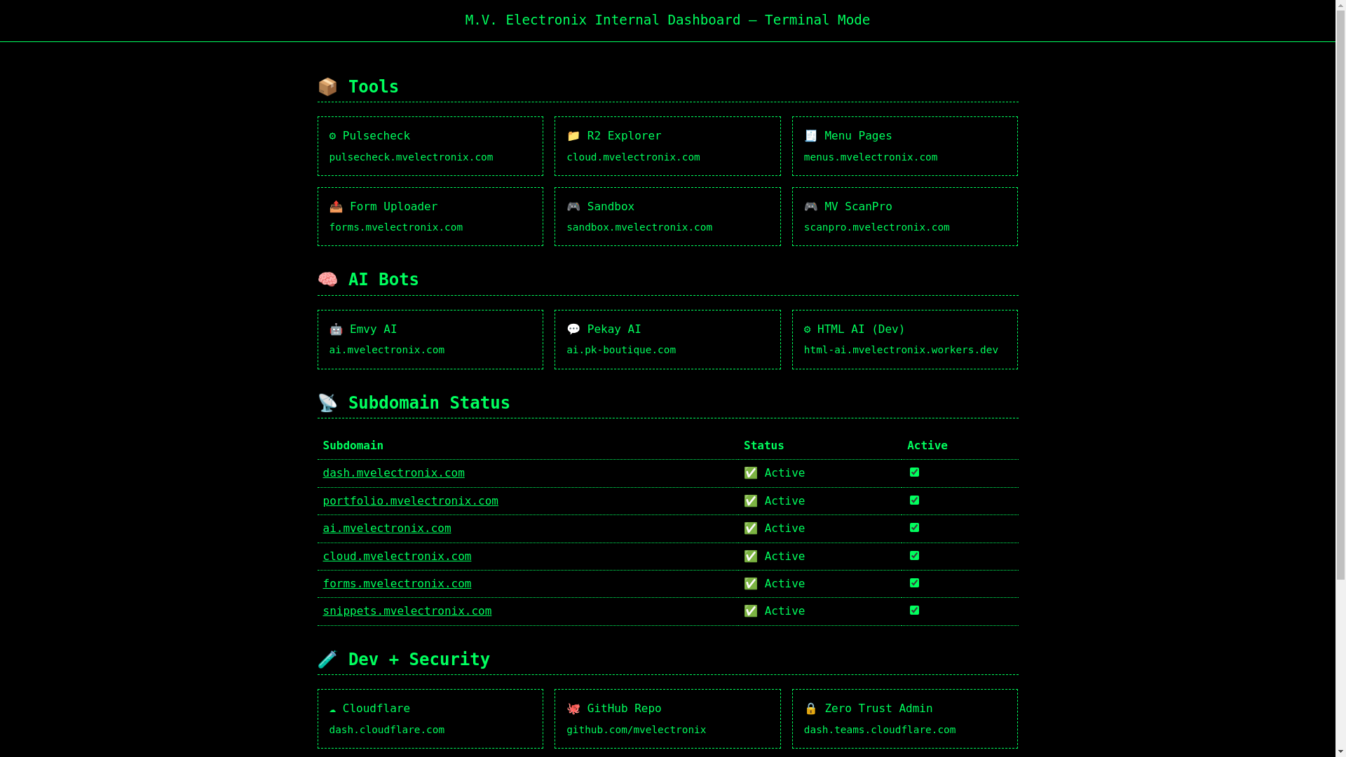
Task: Click green check status icon for forms.mvelectronix.com row
Action: pyautogui.click(x=751, y=584)
